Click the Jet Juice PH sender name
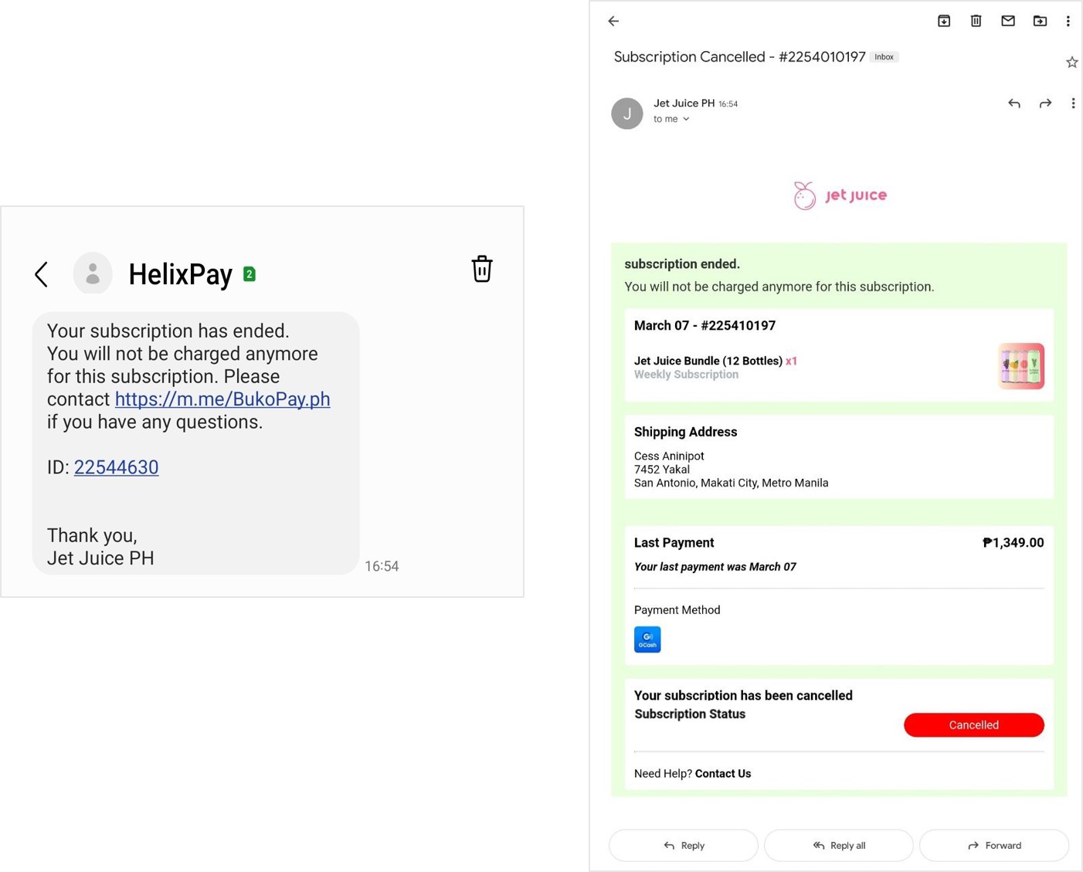This screenshot has width=1083, height=872. 684,103
